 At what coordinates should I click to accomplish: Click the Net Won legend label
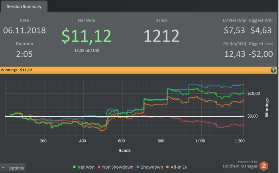[x=86, y=167]
